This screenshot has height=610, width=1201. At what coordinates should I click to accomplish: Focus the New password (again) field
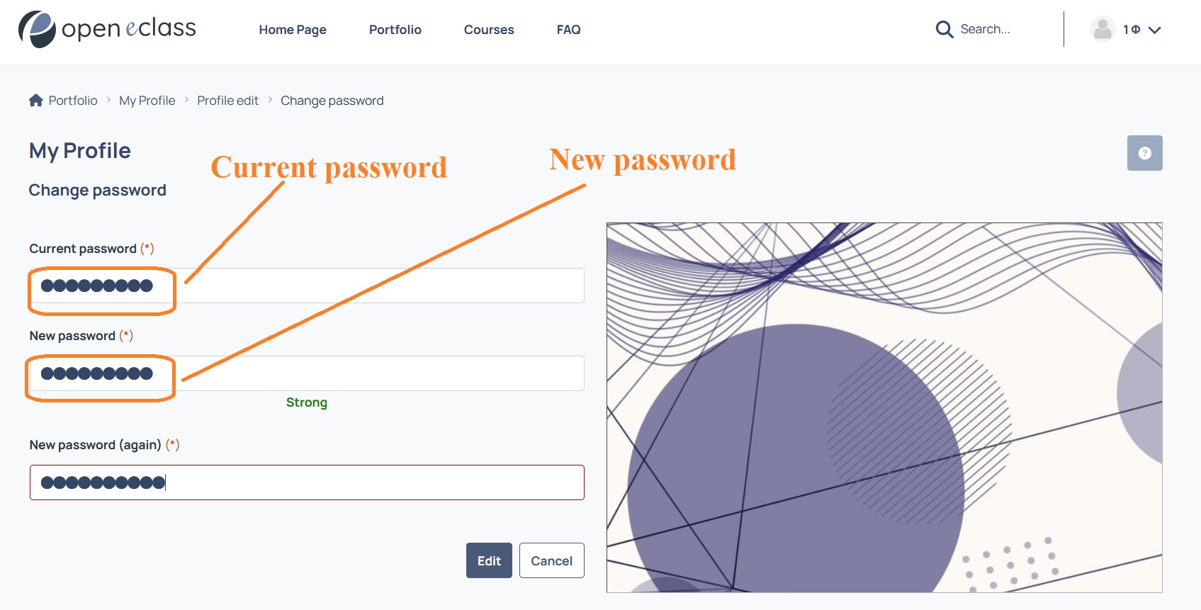307,482
